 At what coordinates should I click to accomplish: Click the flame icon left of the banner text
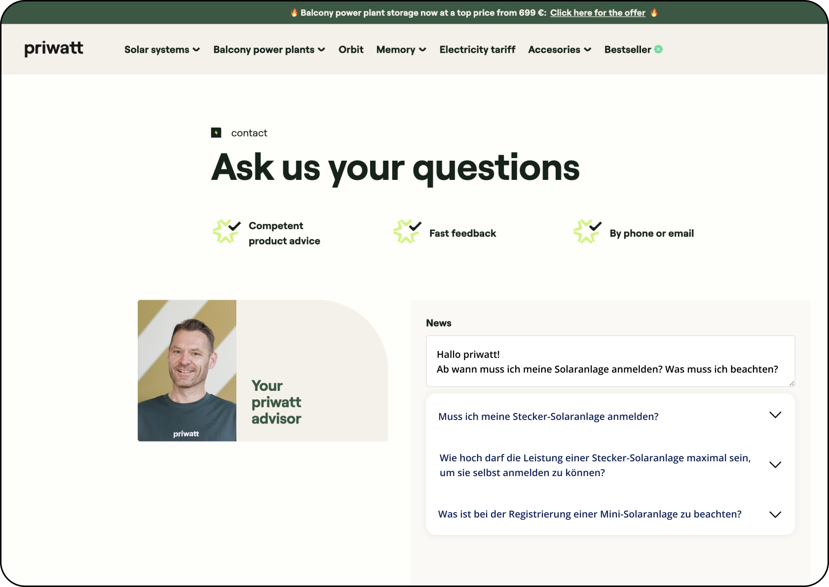coord(294,13)
